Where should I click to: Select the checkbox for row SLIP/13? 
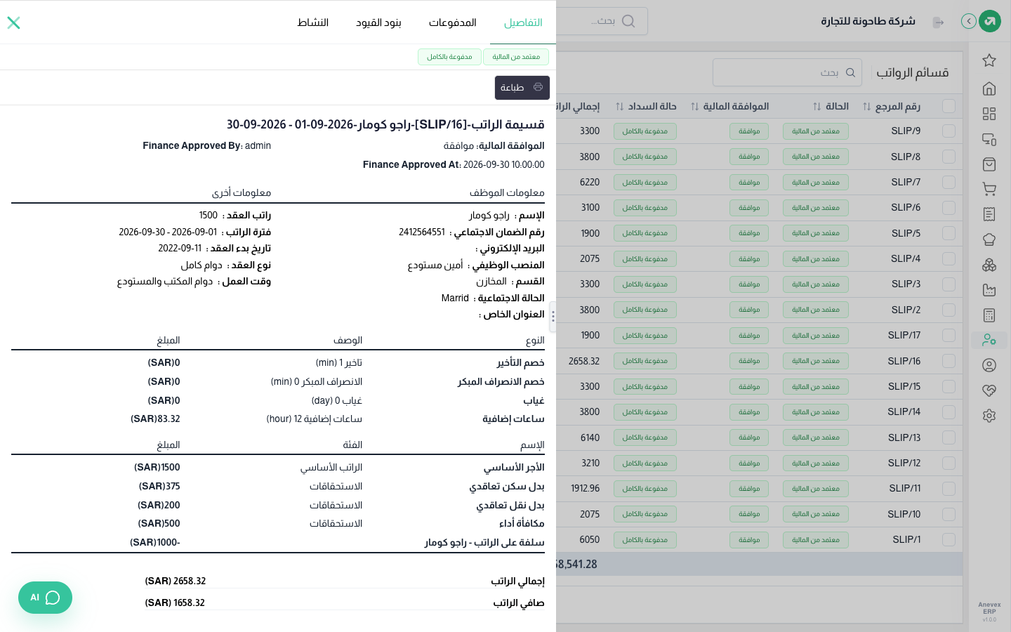tap(949, 437)
